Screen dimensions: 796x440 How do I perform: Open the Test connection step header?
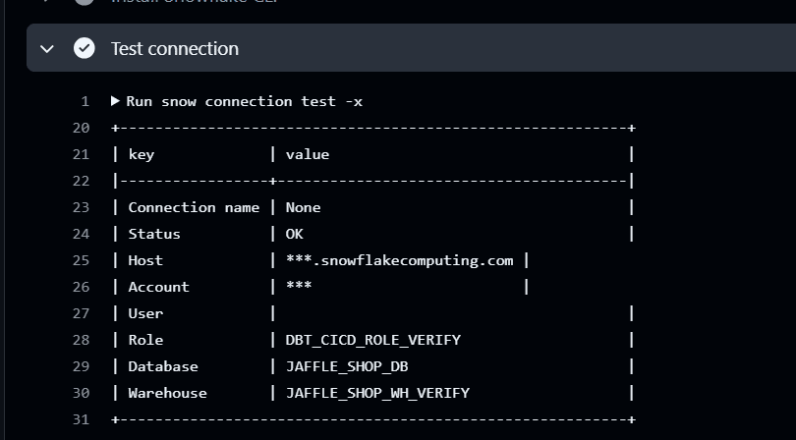411,48
